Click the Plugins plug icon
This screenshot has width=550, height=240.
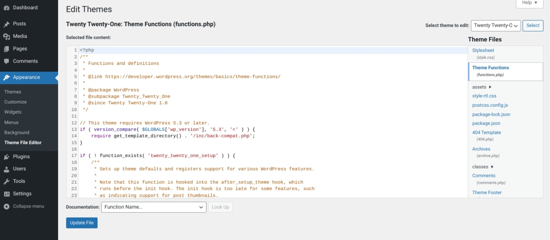tap(7, 157)
